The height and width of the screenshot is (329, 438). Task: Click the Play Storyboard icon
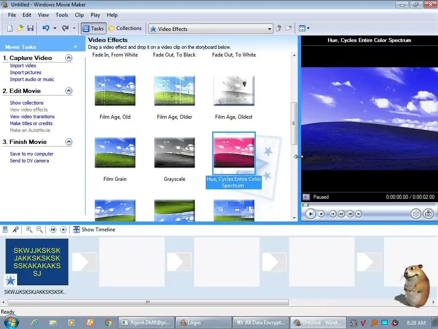click(63, 230)
